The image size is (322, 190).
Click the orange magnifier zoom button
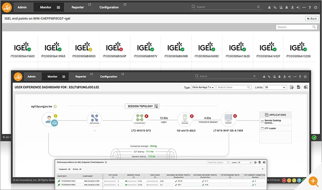313,181
